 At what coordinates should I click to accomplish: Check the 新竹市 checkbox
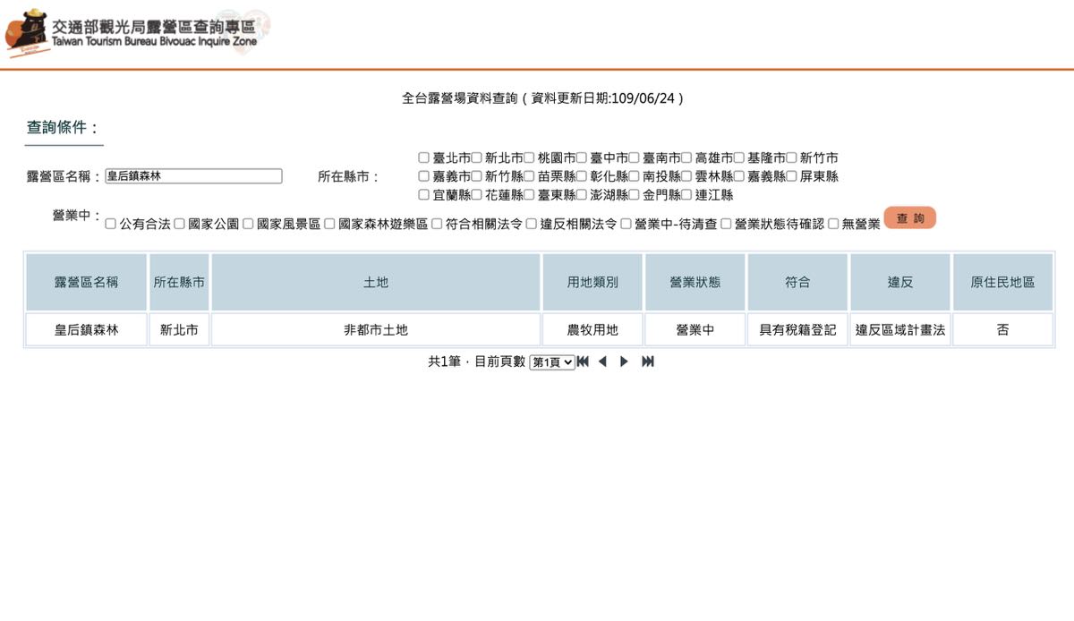792,157
